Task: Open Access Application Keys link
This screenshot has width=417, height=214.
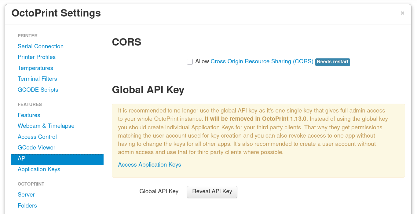Action: pos(149,165)
